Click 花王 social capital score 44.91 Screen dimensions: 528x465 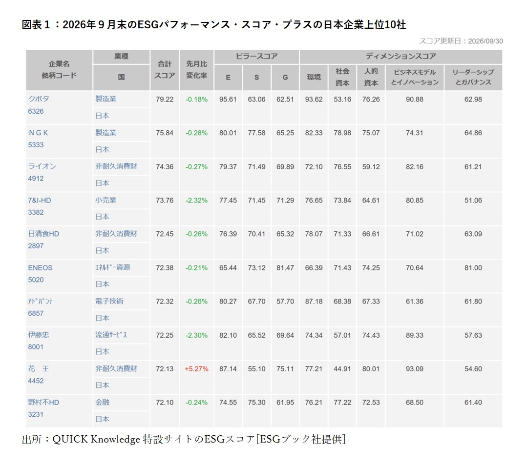pos(342,369)
